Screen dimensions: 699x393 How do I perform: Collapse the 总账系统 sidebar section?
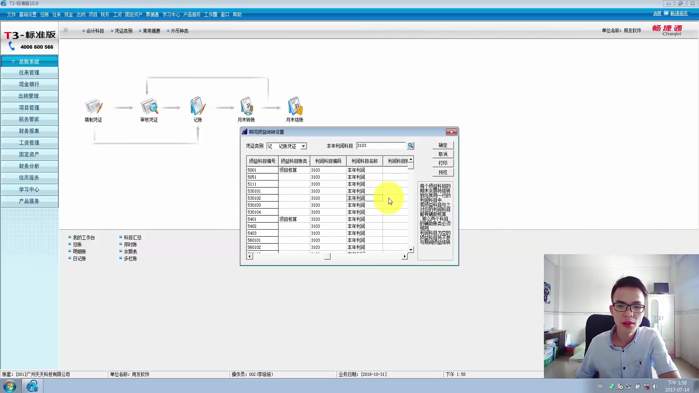(x=29, y=61)
